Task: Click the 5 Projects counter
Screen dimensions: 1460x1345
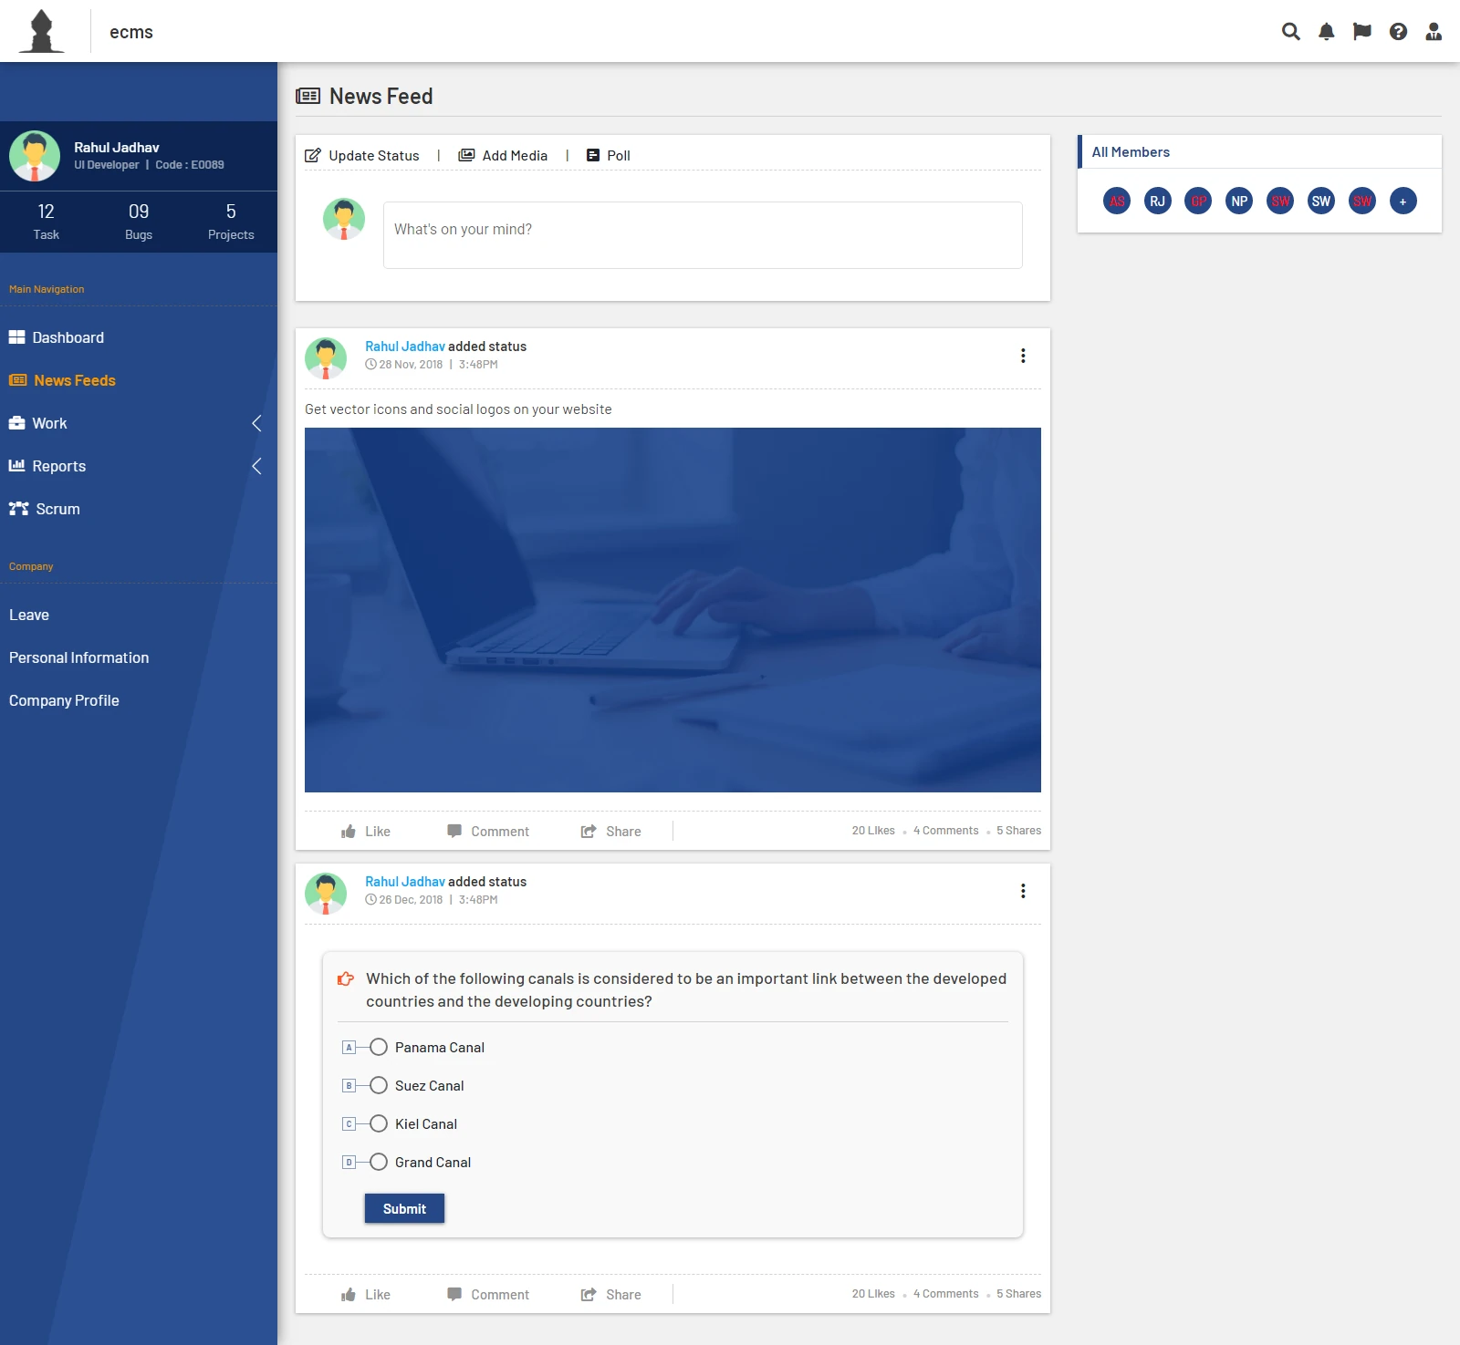Action: (231, 222)
